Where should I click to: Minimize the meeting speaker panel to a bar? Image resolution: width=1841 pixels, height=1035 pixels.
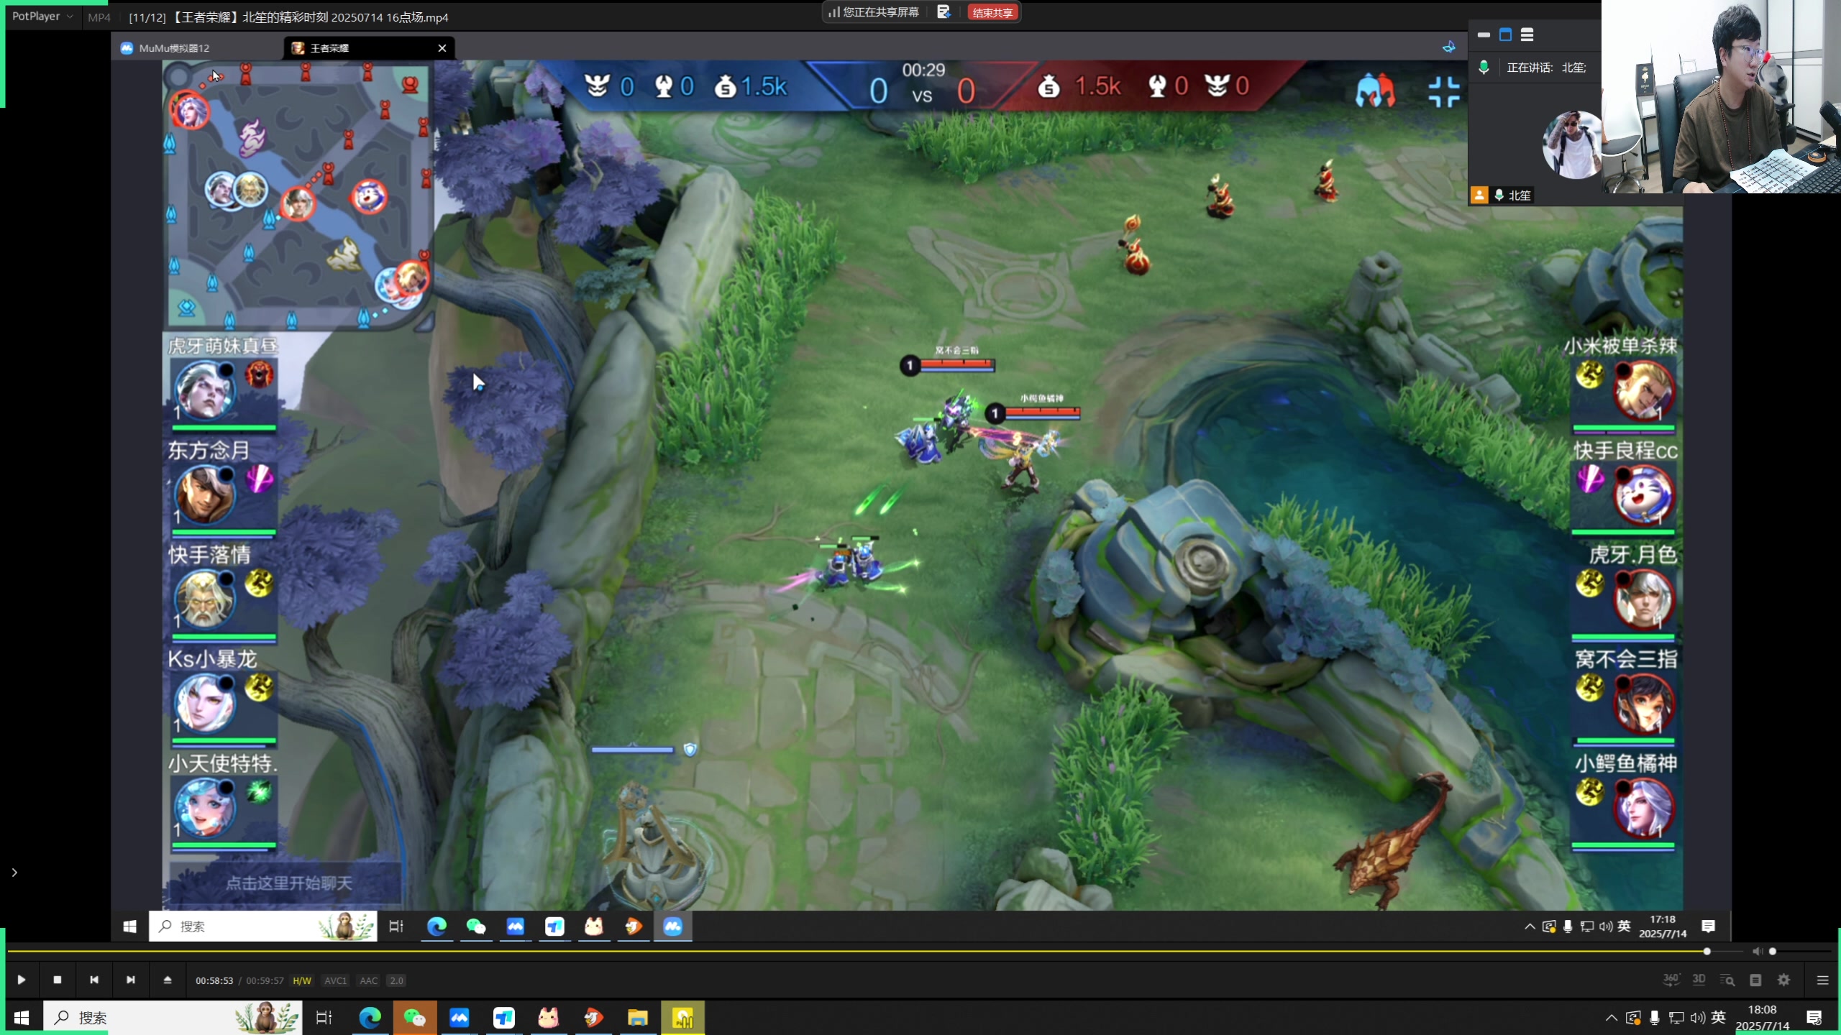[x=1484, y=34]
